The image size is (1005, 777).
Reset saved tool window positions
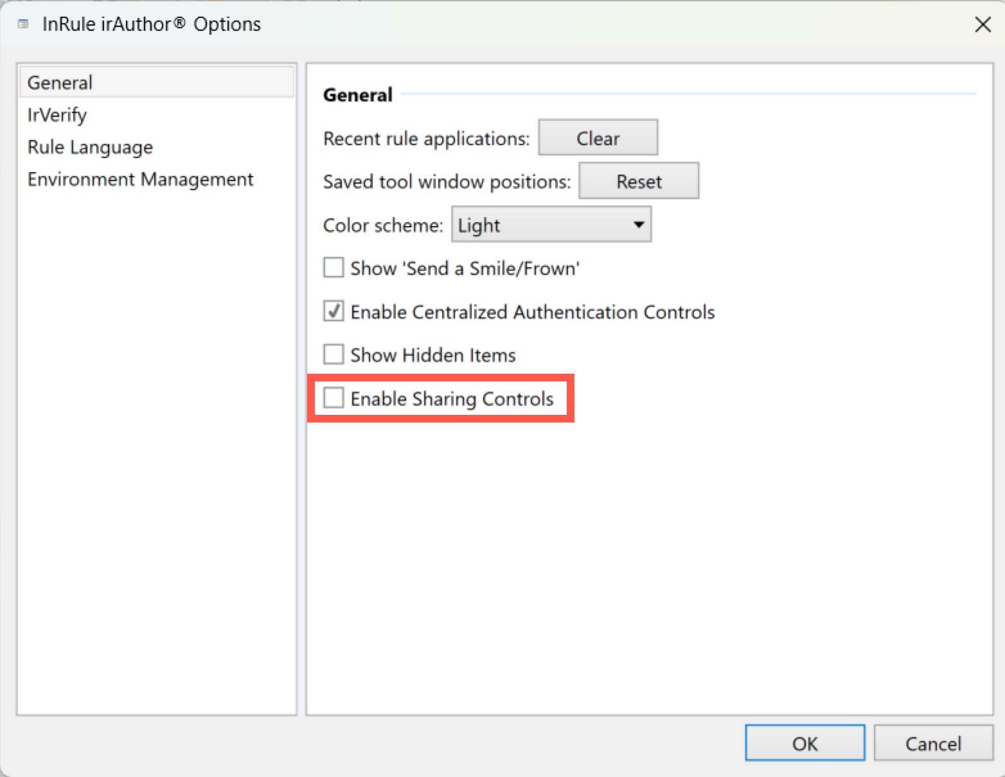pos(639,181)
